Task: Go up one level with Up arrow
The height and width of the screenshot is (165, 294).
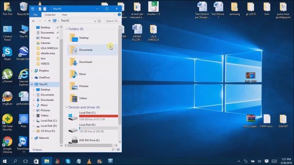Action: click(49, 21)
